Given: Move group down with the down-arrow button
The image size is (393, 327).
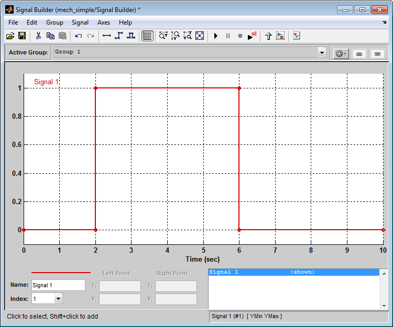Looking at the screenshot, I should tap(377, 54).
